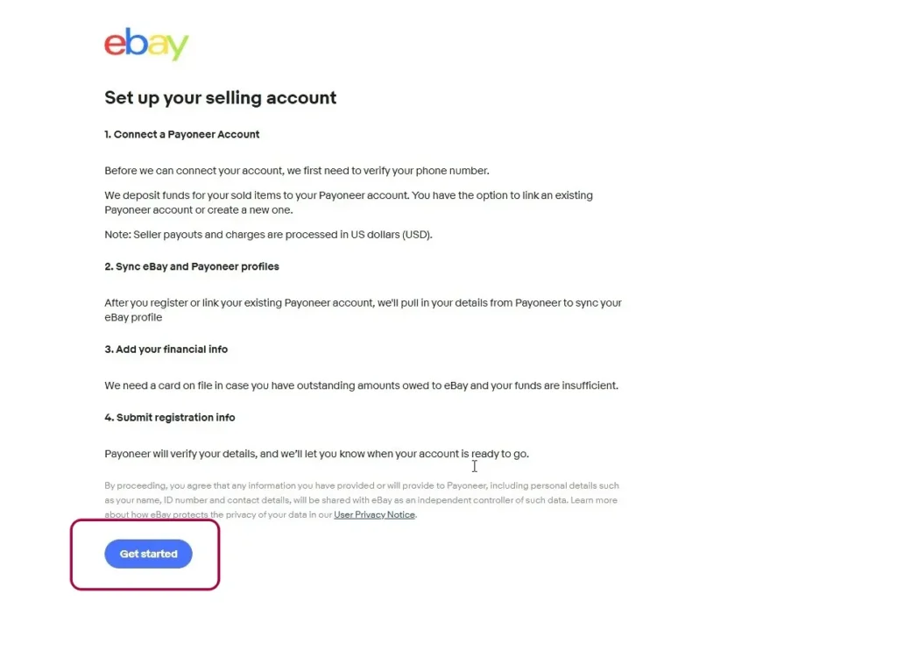The image size is (897, 657).
Task: Click the 'Set up your selling account' heading
Action: pyautogui.click(x=220, y=98)
